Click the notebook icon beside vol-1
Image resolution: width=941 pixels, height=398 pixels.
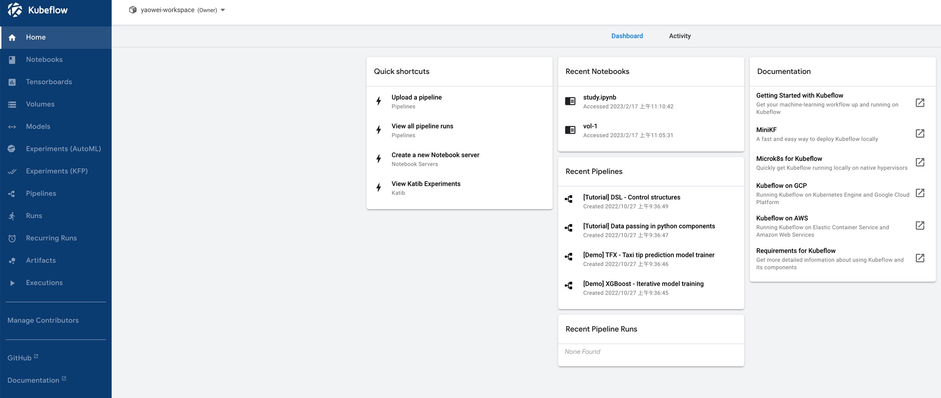(570, 130)
